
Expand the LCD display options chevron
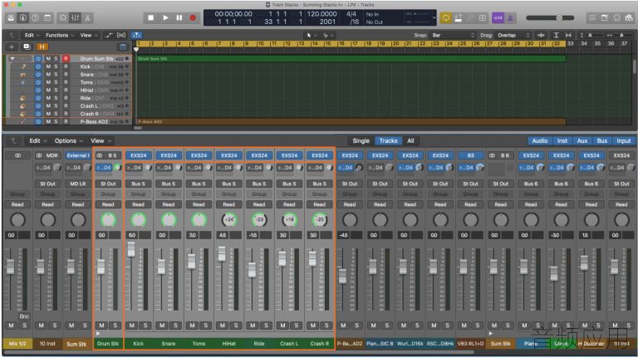tap(434, 18)
